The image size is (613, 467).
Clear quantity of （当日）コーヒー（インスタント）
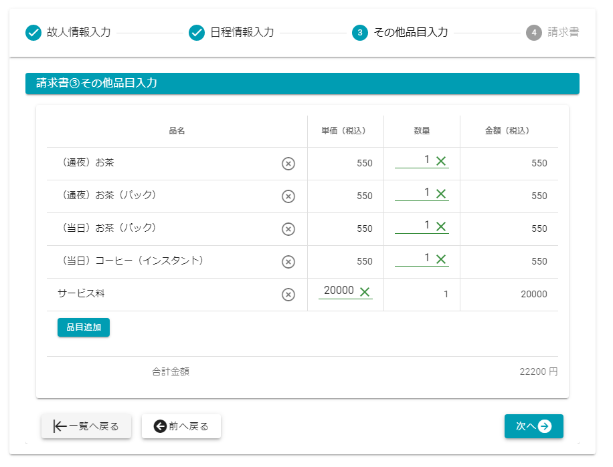441,259
